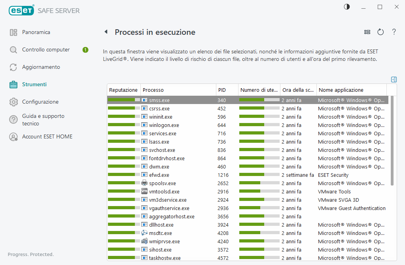Select the Strumenti briefcase icon
This screenshot has width=405, height=265.
pyautogui.click(x=14, y=84)
